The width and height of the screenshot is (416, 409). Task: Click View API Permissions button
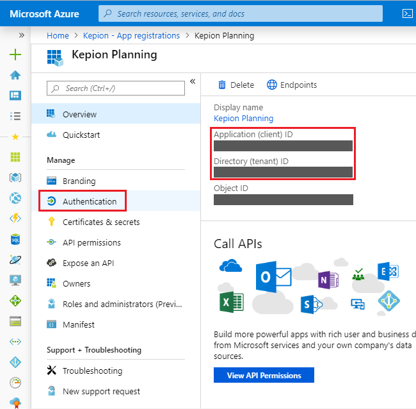pos(264,375)
